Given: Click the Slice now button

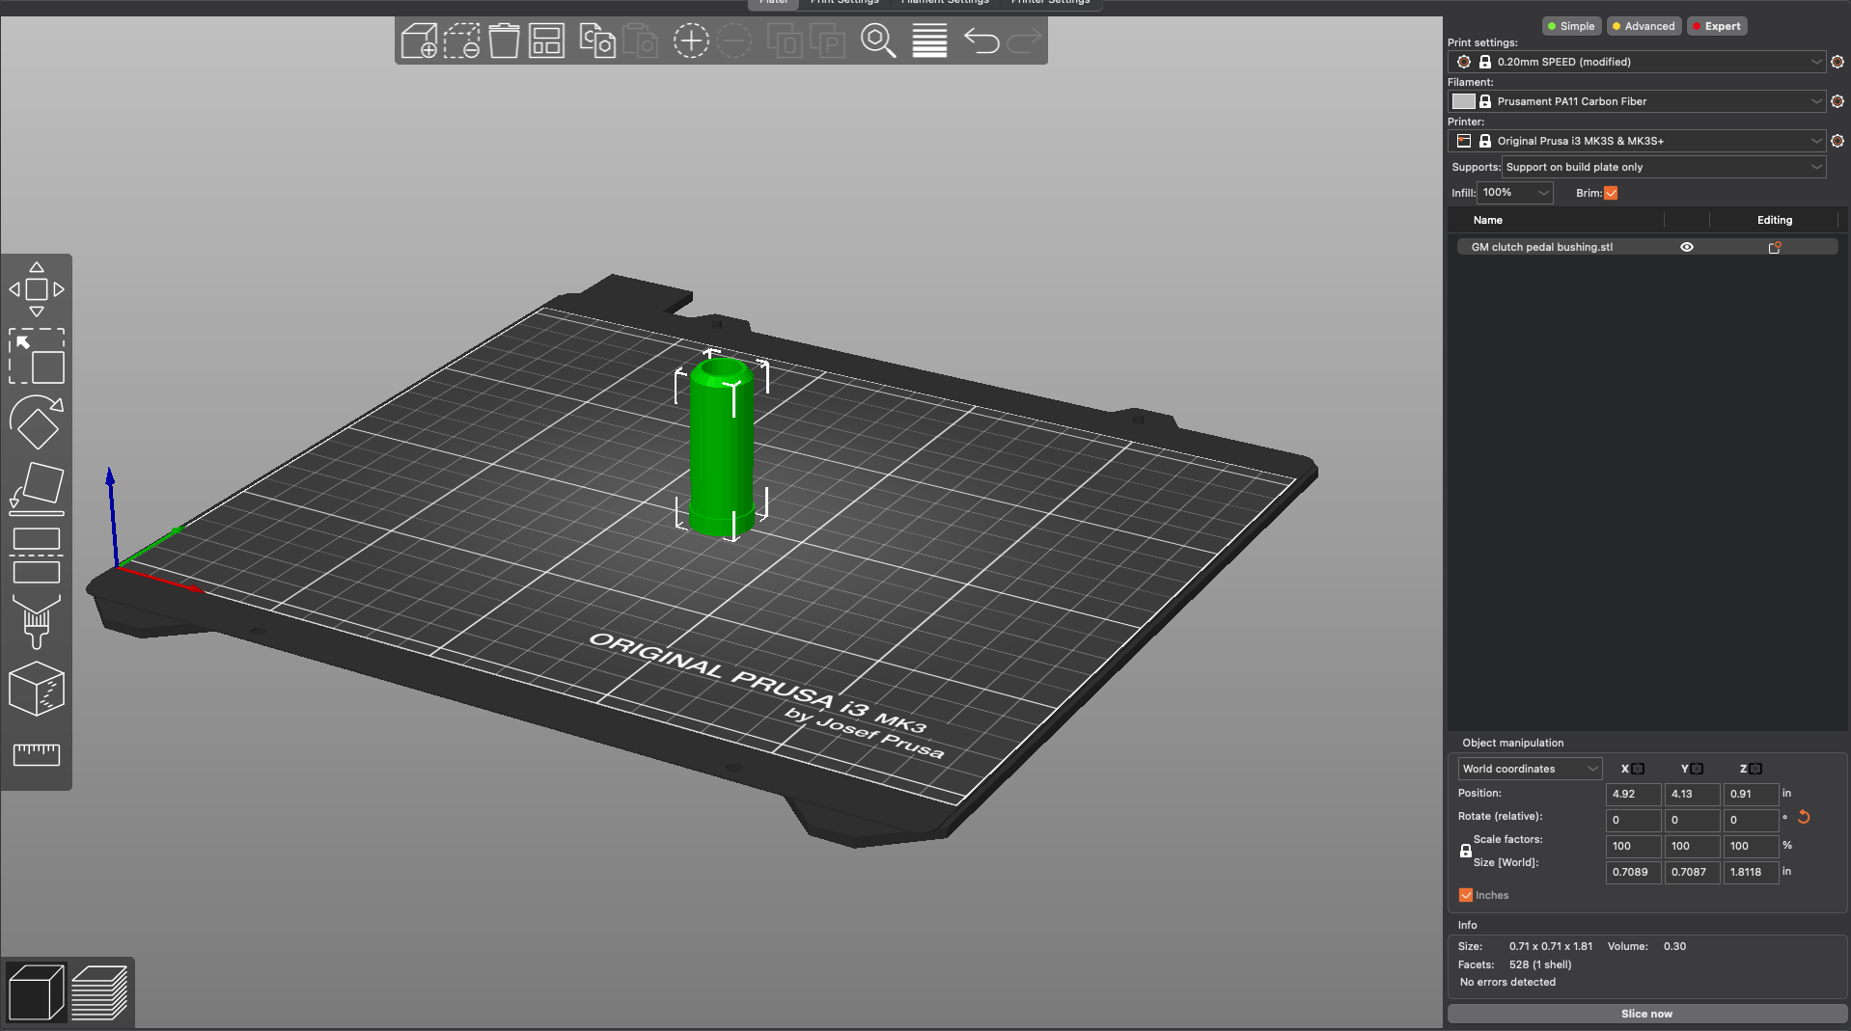Looking at the screenshot, I should (x=1646, y=1014).
